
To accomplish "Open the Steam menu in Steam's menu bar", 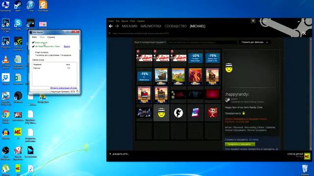I will coord(111,21).
